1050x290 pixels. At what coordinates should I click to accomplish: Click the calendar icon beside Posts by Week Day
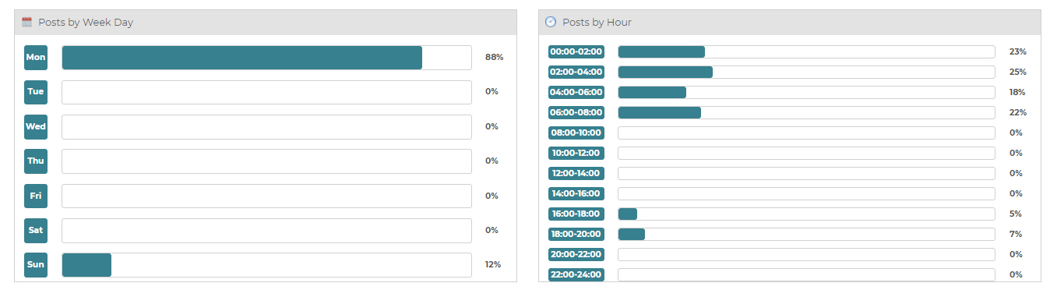tap(27, 23)
